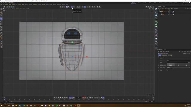
Task: Jump to the end of the animation
Action: [67, 98]
